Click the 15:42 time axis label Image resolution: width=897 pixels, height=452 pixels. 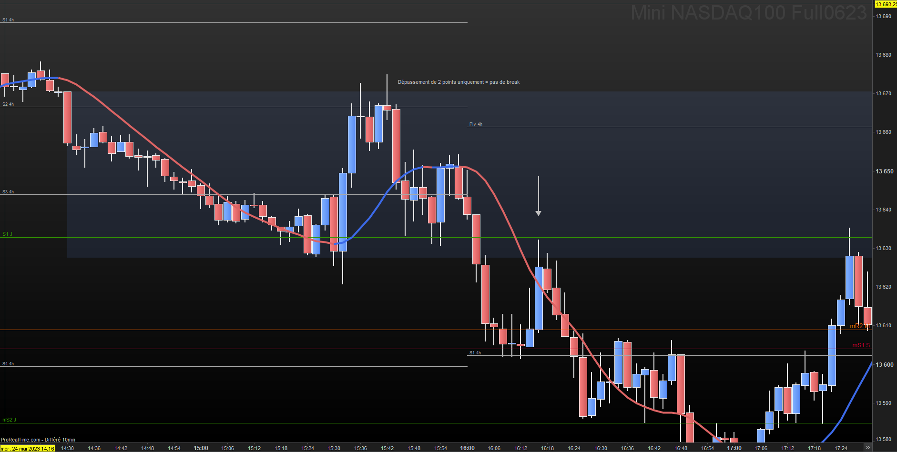tap(387, 448)
